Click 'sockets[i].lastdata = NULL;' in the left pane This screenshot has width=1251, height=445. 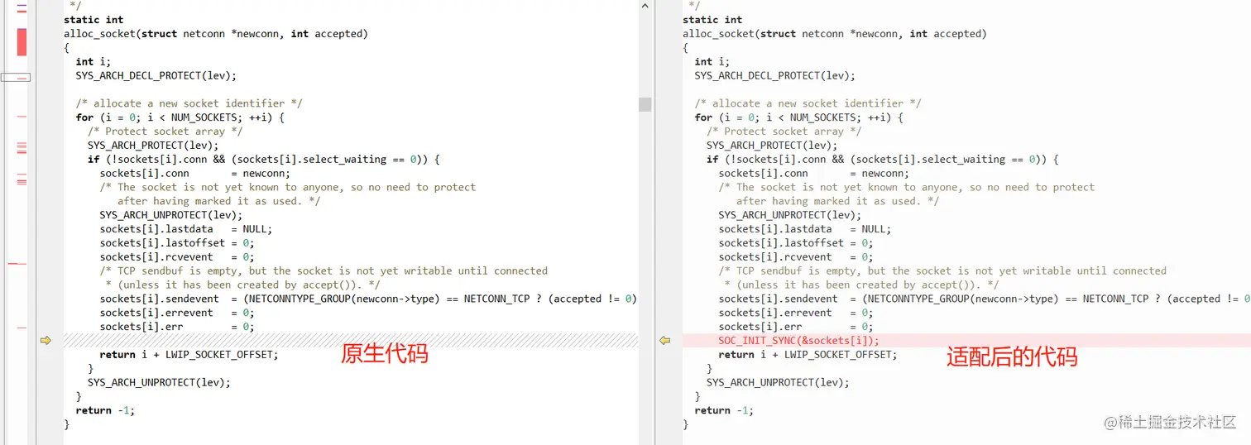coord(185,229)
